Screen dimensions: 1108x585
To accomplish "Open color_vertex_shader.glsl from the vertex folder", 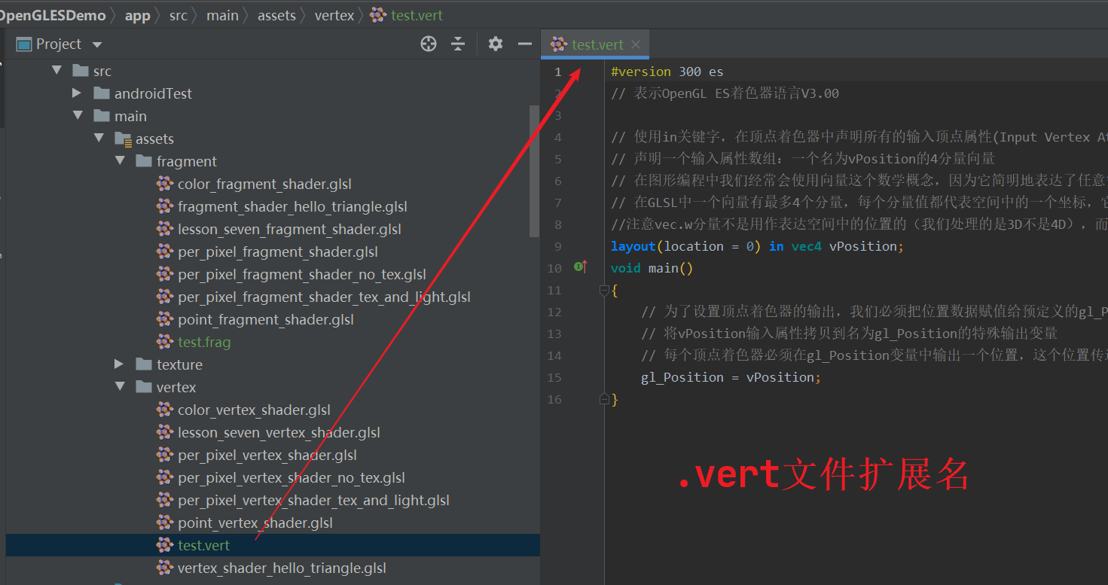I will (x=256, y=409).
